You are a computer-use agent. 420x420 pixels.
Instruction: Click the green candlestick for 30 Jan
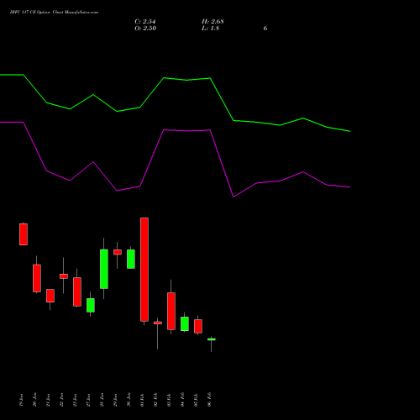point(131,259)
